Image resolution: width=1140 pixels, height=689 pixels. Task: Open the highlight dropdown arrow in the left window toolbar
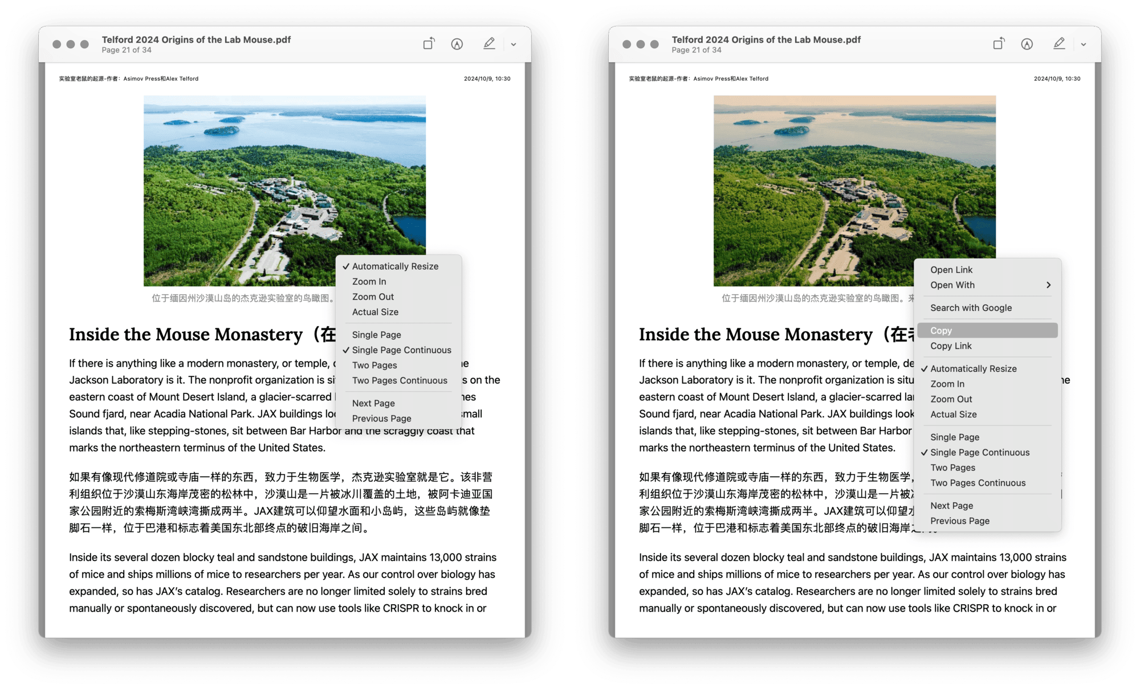click(514, 44)
